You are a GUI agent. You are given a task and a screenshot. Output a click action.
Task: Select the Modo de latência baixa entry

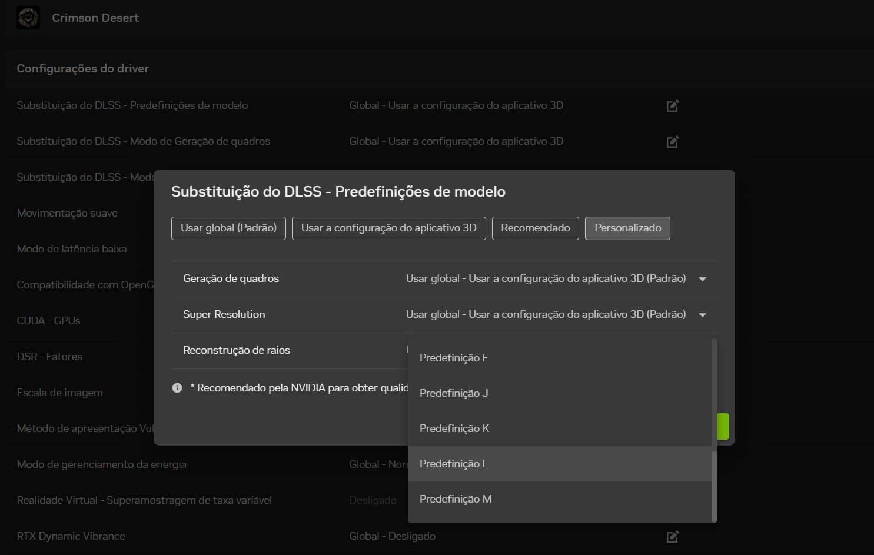[71, 249]
